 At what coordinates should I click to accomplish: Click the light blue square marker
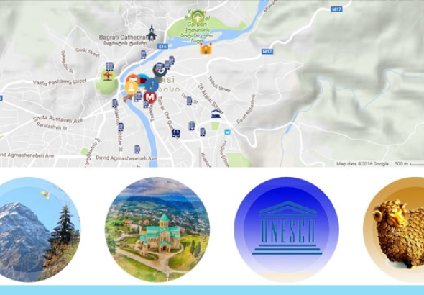tap(227, 132)
